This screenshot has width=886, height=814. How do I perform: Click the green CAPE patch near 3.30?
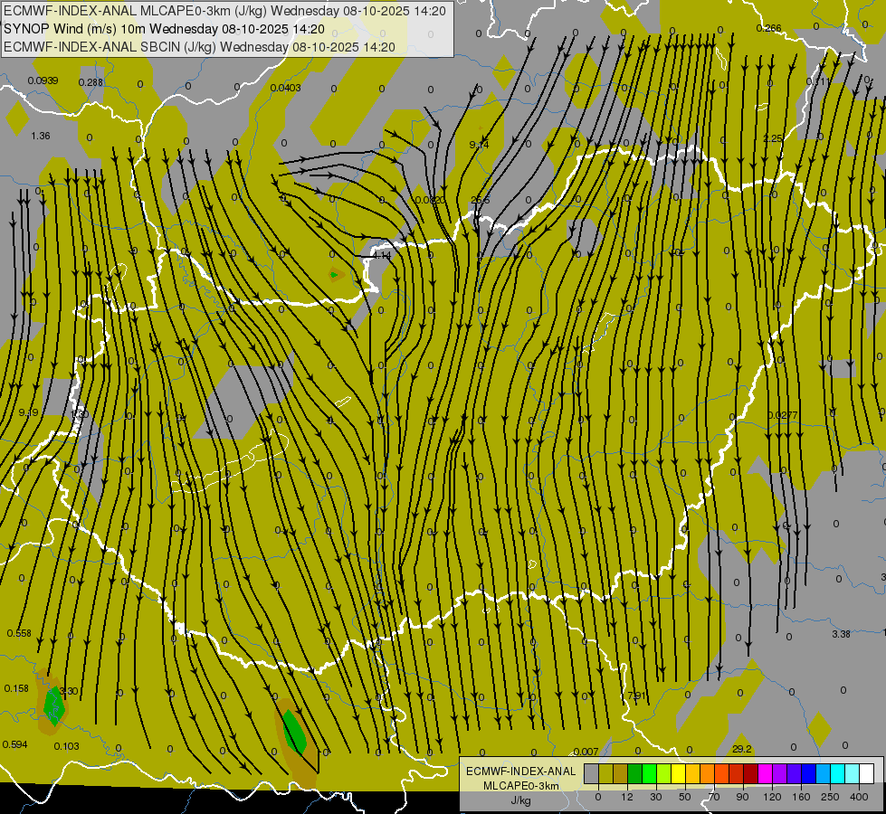click(x=54, y=706)
